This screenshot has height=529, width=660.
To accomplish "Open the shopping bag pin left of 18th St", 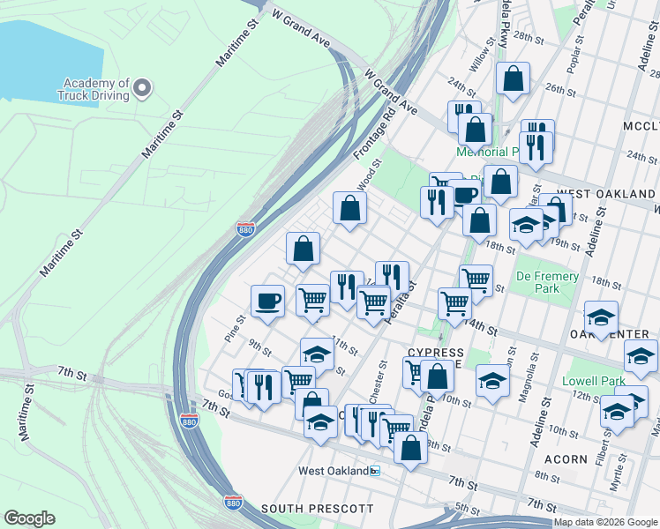I will click(479, 224).
